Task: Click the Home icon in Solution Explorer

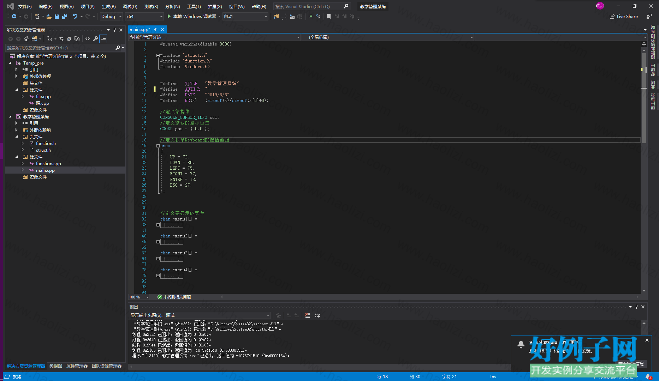Action: (x=26, y=39)
